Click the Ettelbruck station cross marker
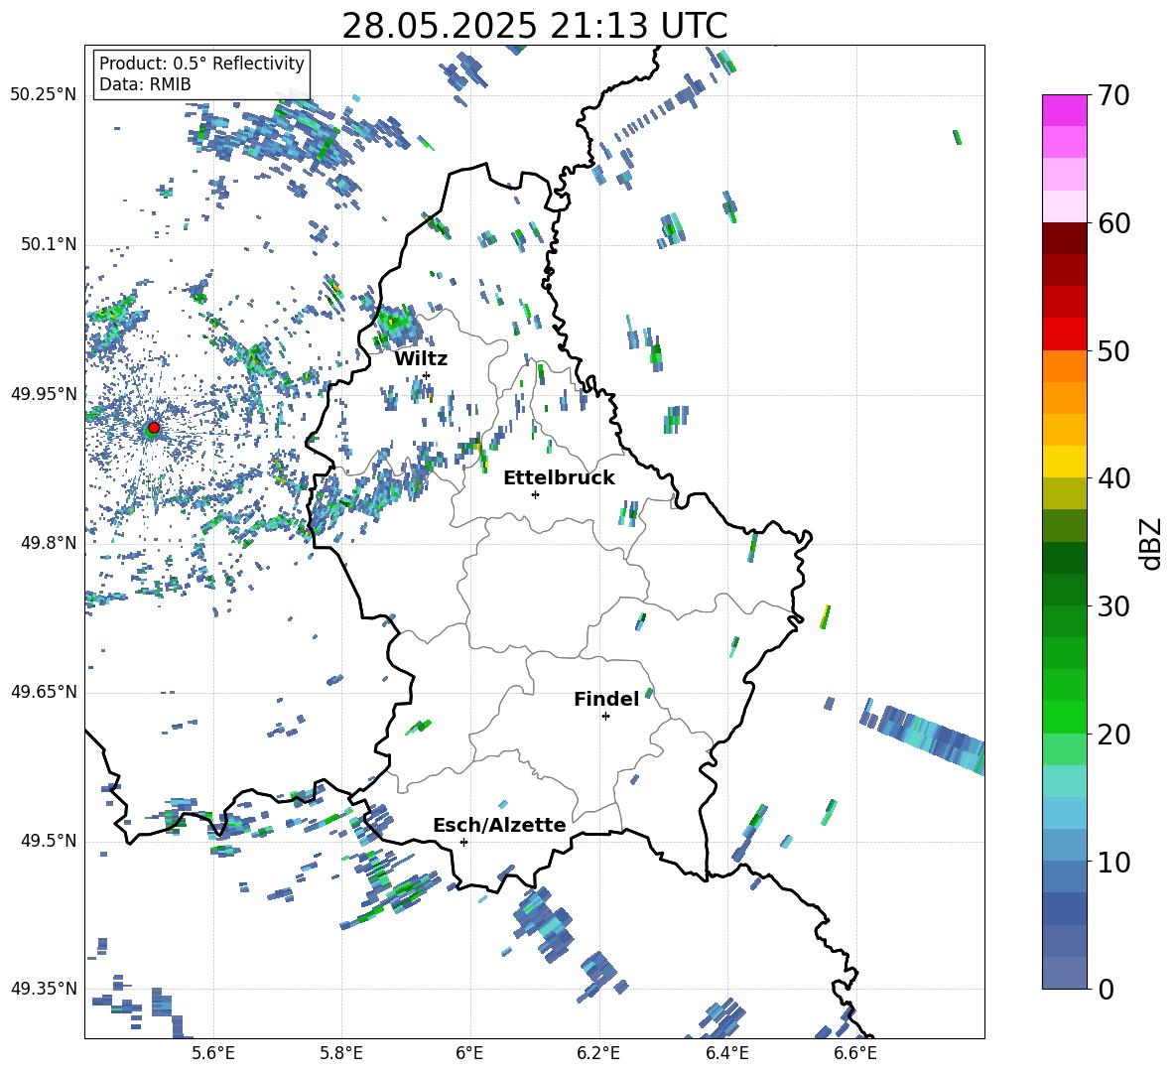This screenshot has width=1175, height=1073. 535,494
